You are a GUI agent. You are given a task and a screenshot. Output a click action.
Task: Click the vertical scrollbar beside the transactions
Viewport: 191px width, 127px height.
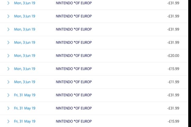[x=190, y=63]
